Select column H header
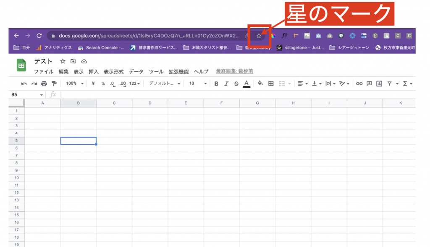Viewport: 430px width, 247px height. point(293,103)
